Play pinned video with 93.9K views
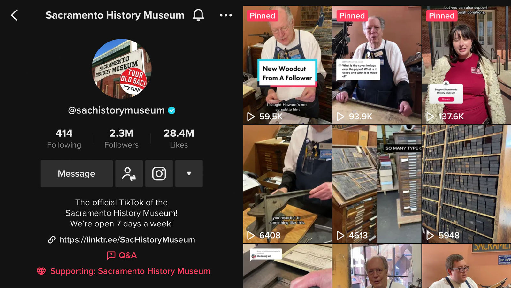The height and width of the screenshot is (288, 511). (x=377, y=65)
